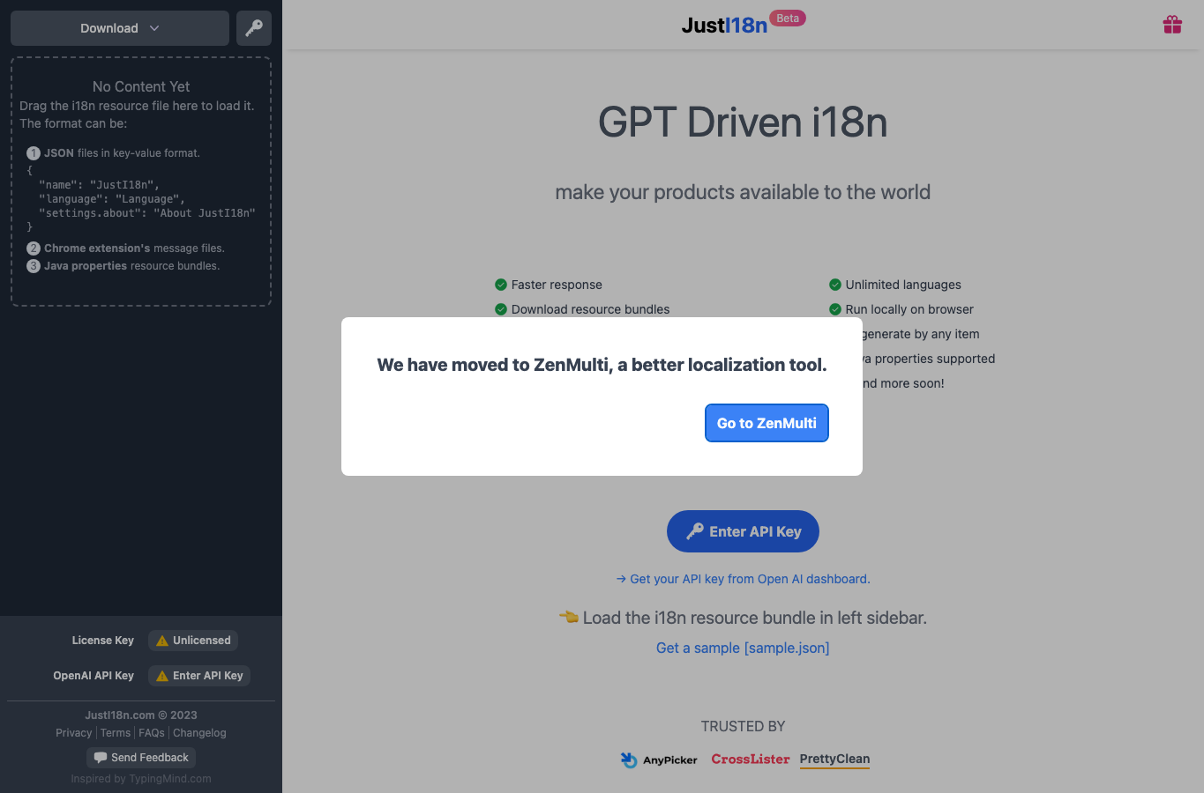This screenshot has width=1204, height=793.
Task: Click the No Content Yet drop zone heading
Action: [141, 86]
